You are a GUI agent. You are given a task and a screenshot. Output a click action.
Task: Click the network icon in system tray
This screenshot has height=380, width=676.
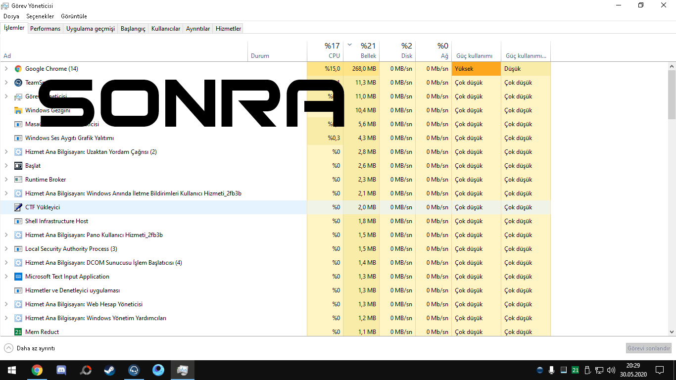tap(599, 370)
